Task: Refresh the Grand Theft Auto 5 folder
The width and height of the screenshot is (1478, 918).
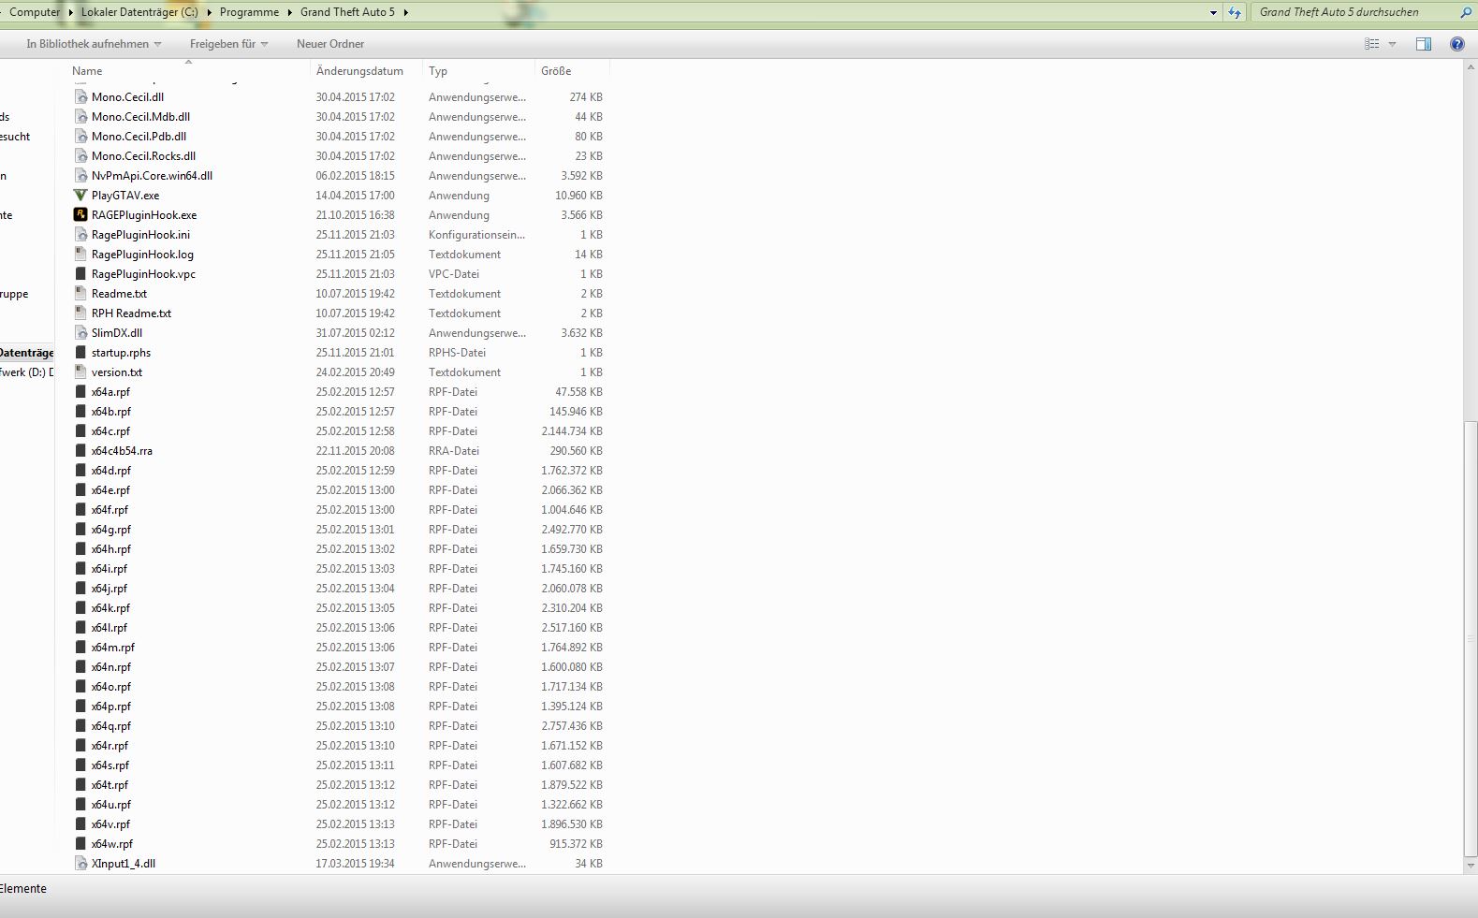Action: pyautogui.click(x=1235, y=12)
